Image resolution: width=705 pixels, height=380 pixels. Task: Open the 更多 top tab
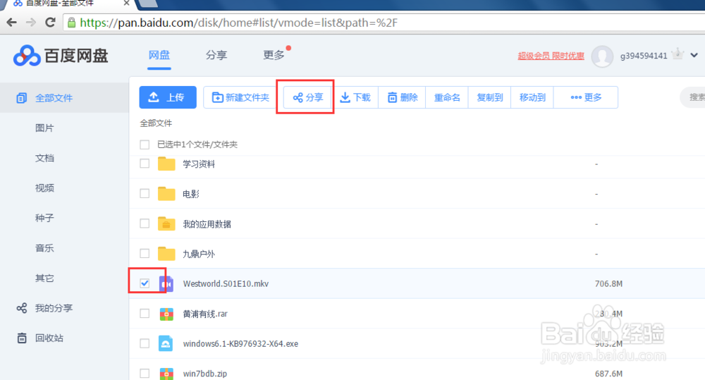pos(274,55)
